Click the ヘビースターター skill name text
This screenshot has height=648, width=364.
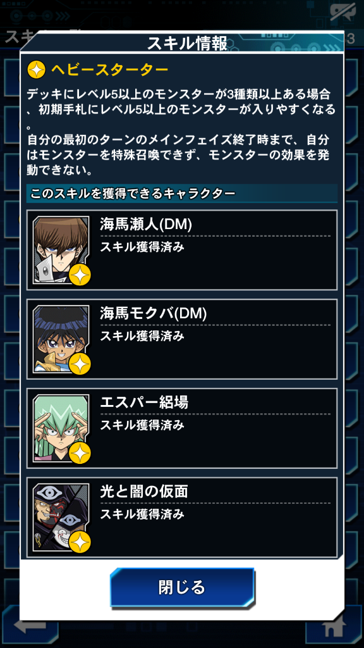[109, 70]
